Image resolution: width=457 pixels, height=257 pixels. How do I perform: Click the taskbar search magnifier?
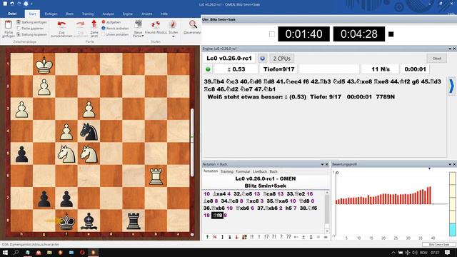pyautogui.click(x=16, y=252)
